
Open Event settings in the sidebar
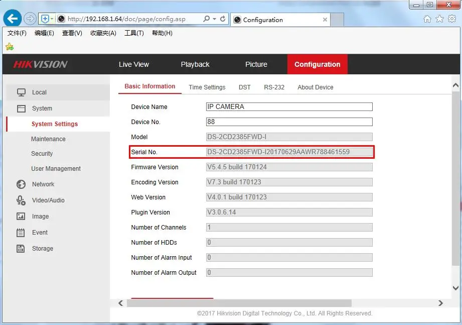coord(40,233)
